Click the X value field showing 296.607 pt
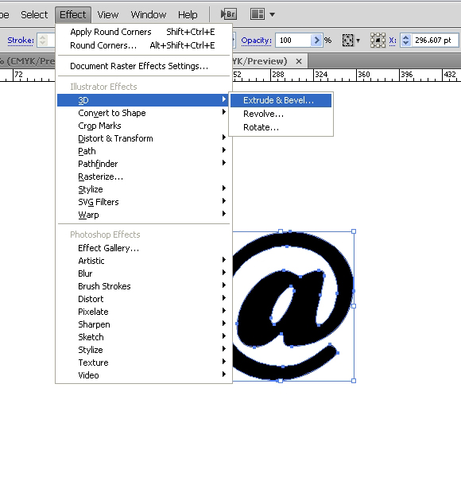This screenshot has width=461, height=477. point(435,41)
